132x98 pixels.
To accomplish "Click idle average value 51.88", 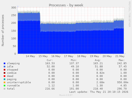I will click(99, 67).
